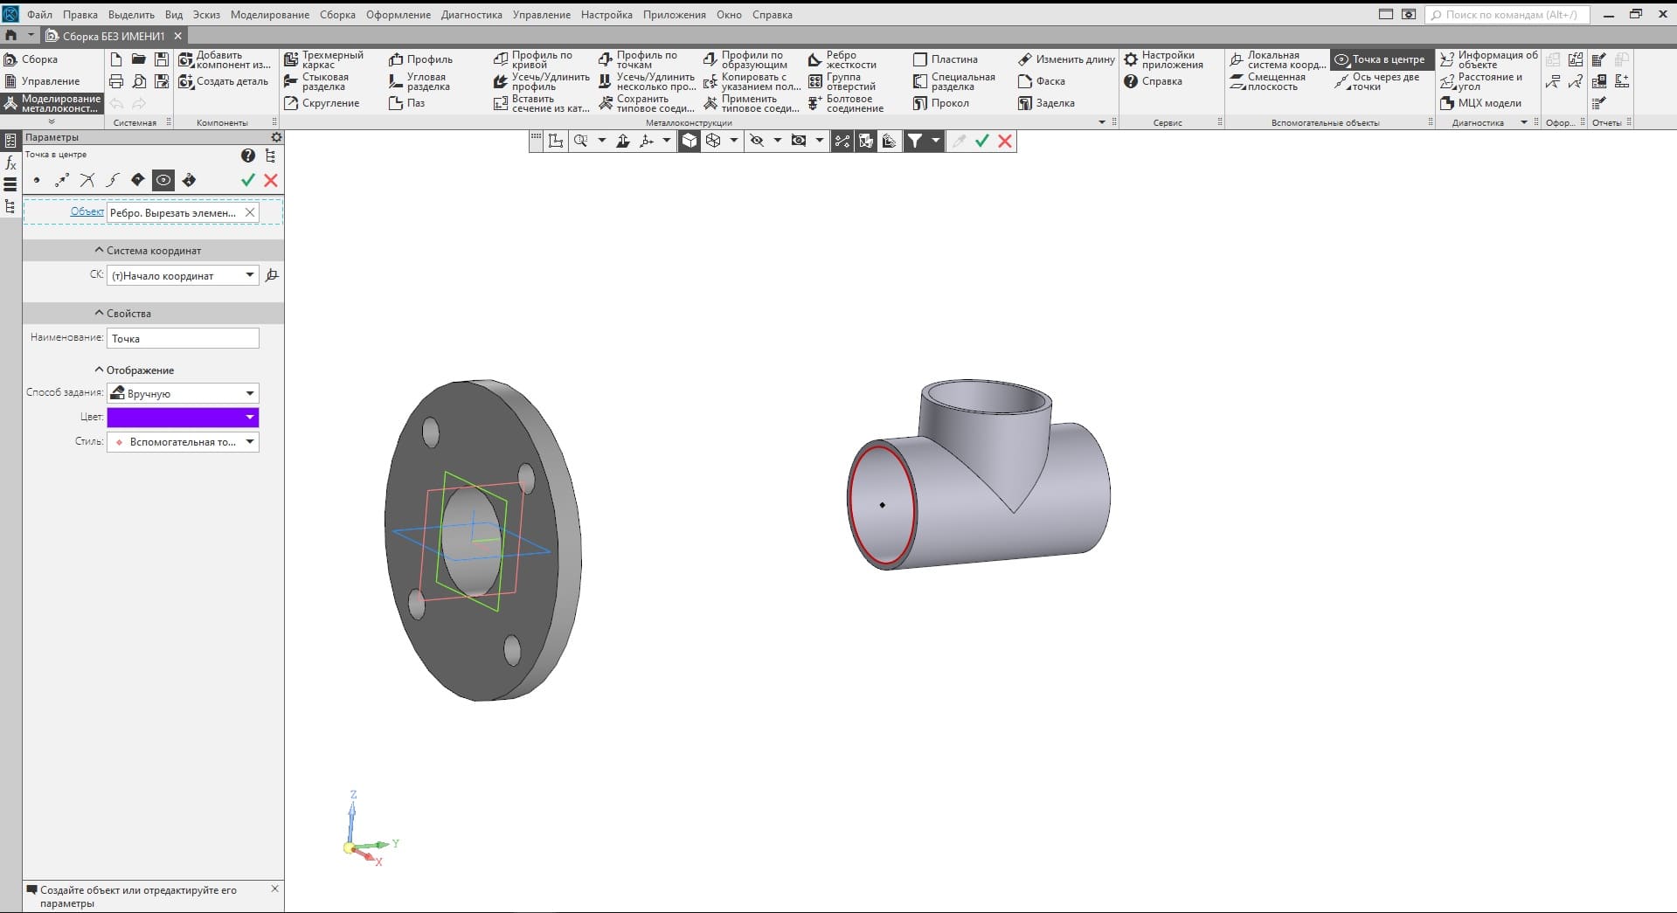Screen dimensions: 1677x913
Task: Choose the 'Стыковая разделка' command
Action: [x=316, y=81]
